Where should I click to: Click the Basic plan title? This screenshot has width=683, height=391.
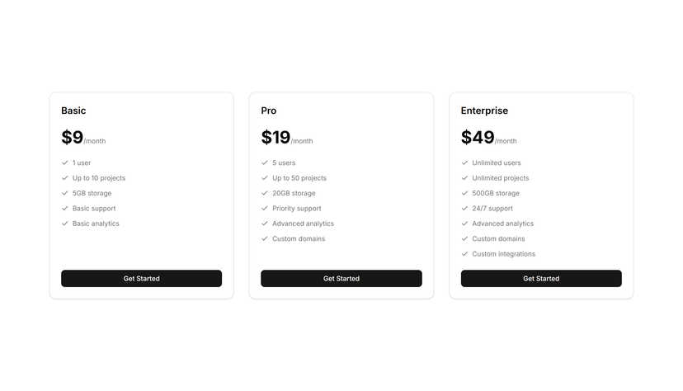click(73, 111)
